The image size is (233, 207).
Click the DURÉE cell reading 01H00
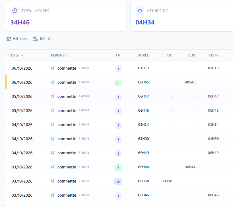143,139
